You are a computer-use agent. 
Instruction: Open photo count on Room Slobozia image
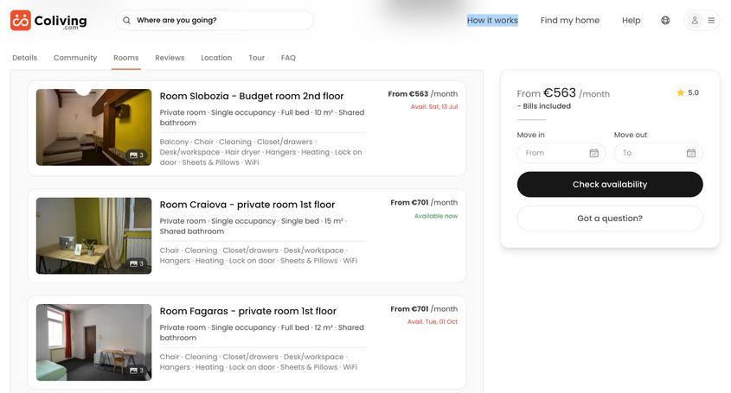137,155
